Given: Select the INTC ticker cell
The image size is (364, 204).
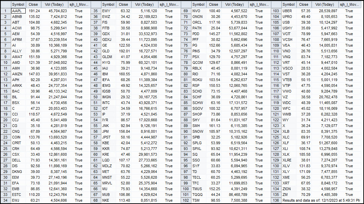Looking at the screenshot, I should click(108, 103).
